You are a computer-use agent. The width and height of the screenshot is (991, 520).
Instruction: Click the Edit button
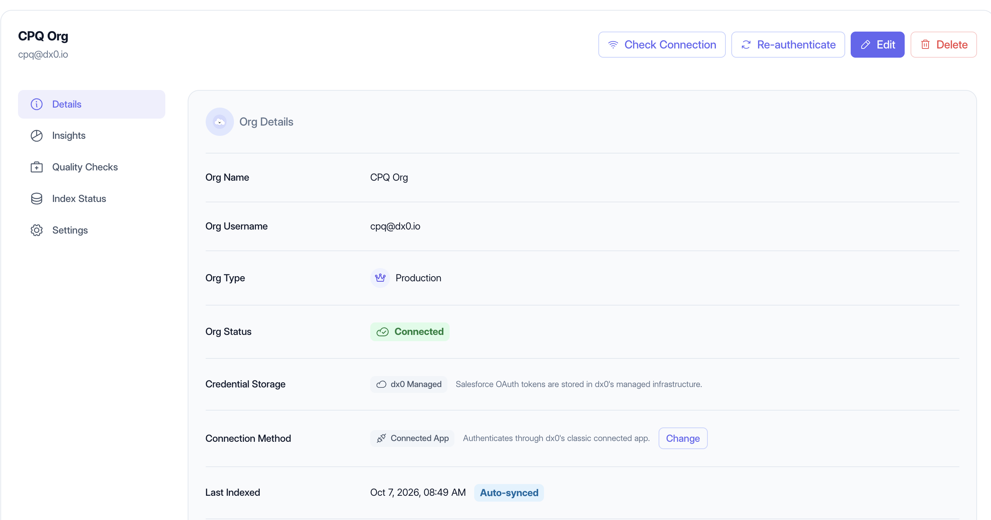pyautogui.click(x=878, y=44)
